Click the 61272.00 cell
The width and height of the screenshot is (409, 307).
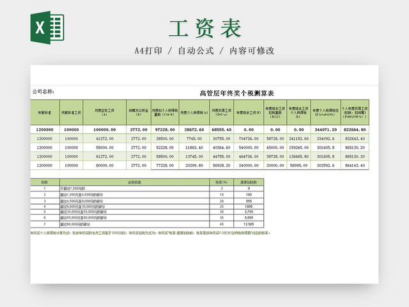click(x=104, y=156)
